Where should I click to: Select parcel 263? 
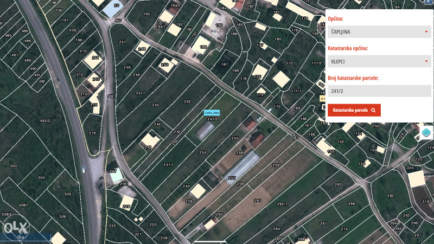[x=338, y=184]
